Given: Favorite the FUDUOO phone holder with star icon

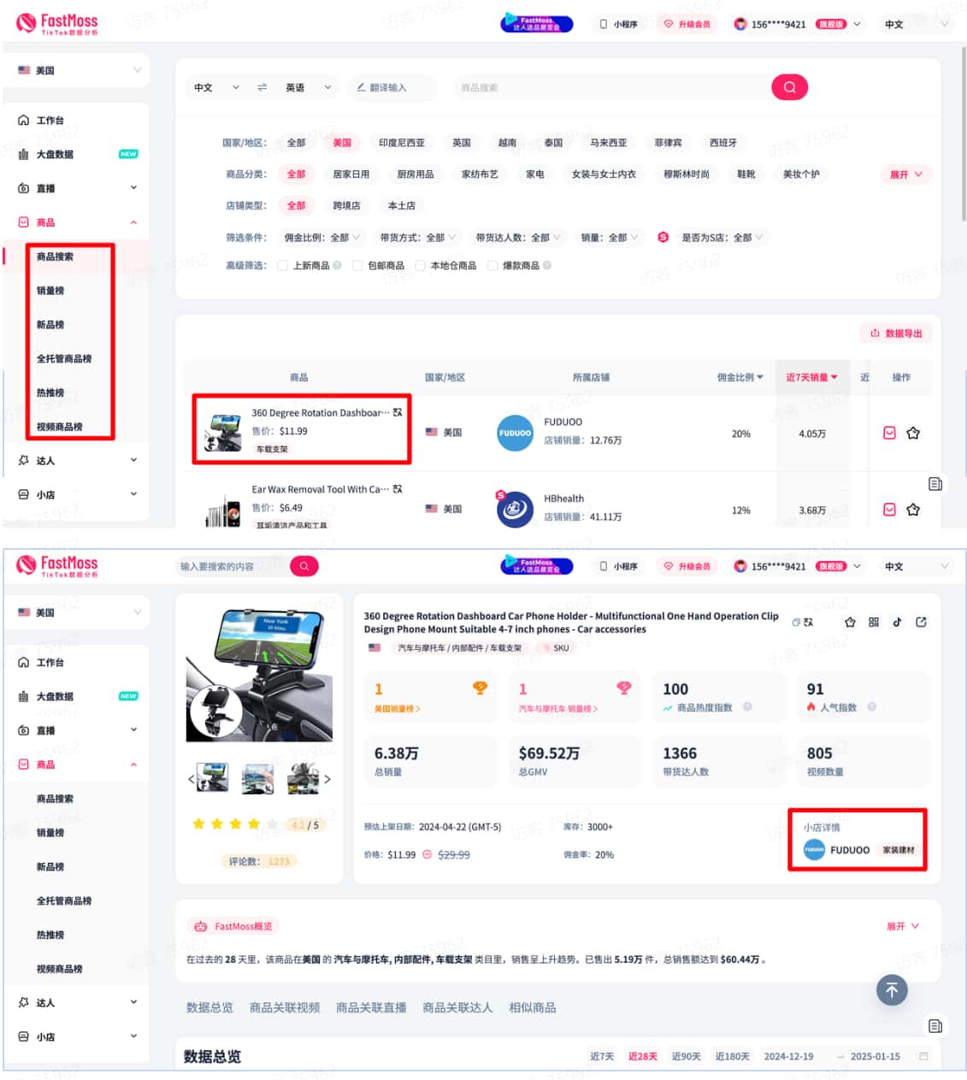Looking at the screenshot, I should click(913, 433).
